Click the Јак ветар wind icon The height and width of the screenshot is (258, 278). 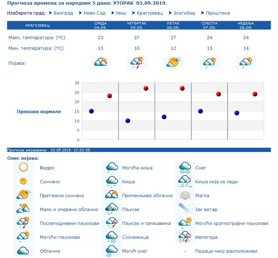(185, 209)
